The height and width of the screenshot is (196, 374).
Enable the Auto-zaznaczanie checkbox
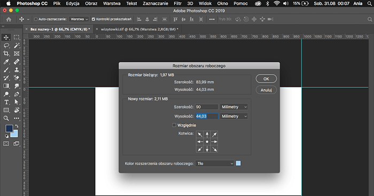pyautogui.click(x=36, y=19)
